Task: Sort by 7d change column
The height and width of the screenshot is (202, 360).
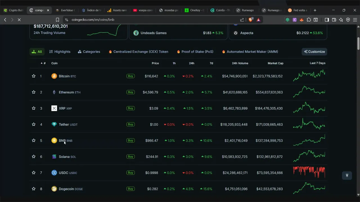Action: [211, 63]
